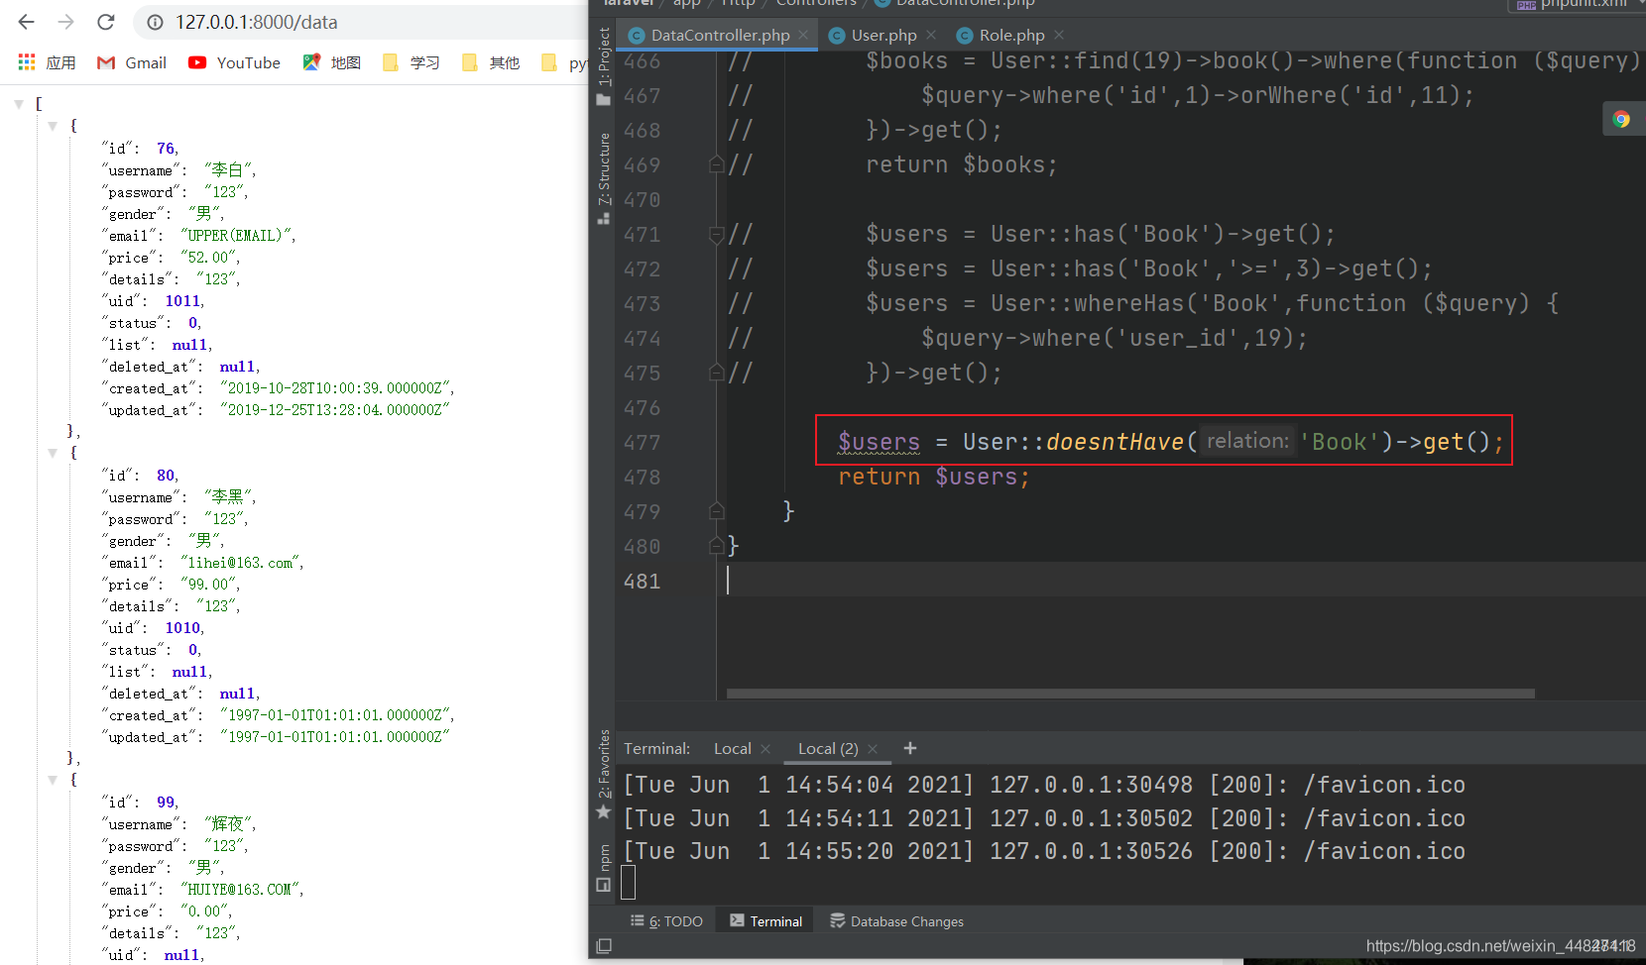Collapse the root JSON array
1646x965 pixels.
(x=19, y=104)
